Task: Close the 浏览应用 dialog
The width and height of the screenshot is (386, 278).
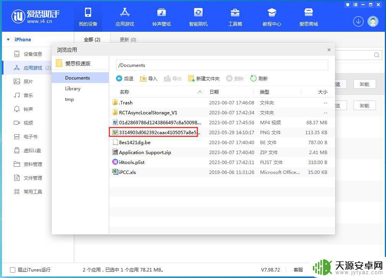Action: (329, 50)
